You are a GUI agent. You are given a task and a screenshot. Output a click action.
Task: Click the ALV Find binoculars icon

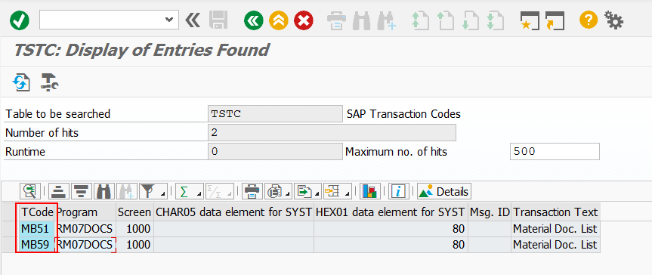(104, 191)
